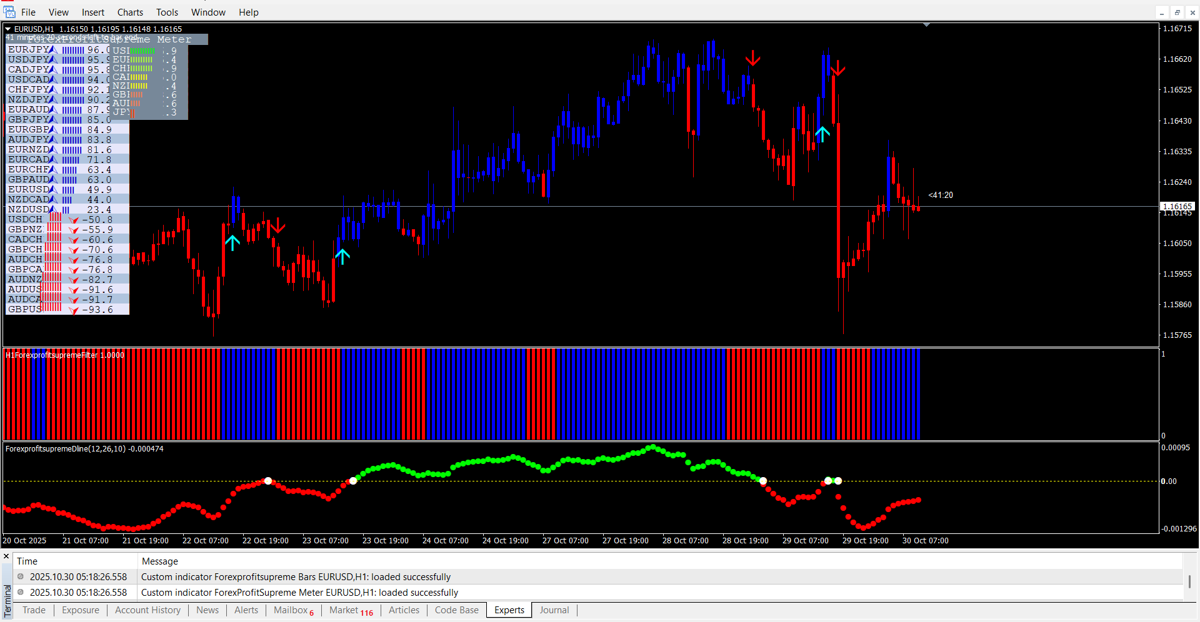Click the EURJPY up-arrow icon in the meter
Screen dimensions: 1200x622
click(x=53, y=50)
